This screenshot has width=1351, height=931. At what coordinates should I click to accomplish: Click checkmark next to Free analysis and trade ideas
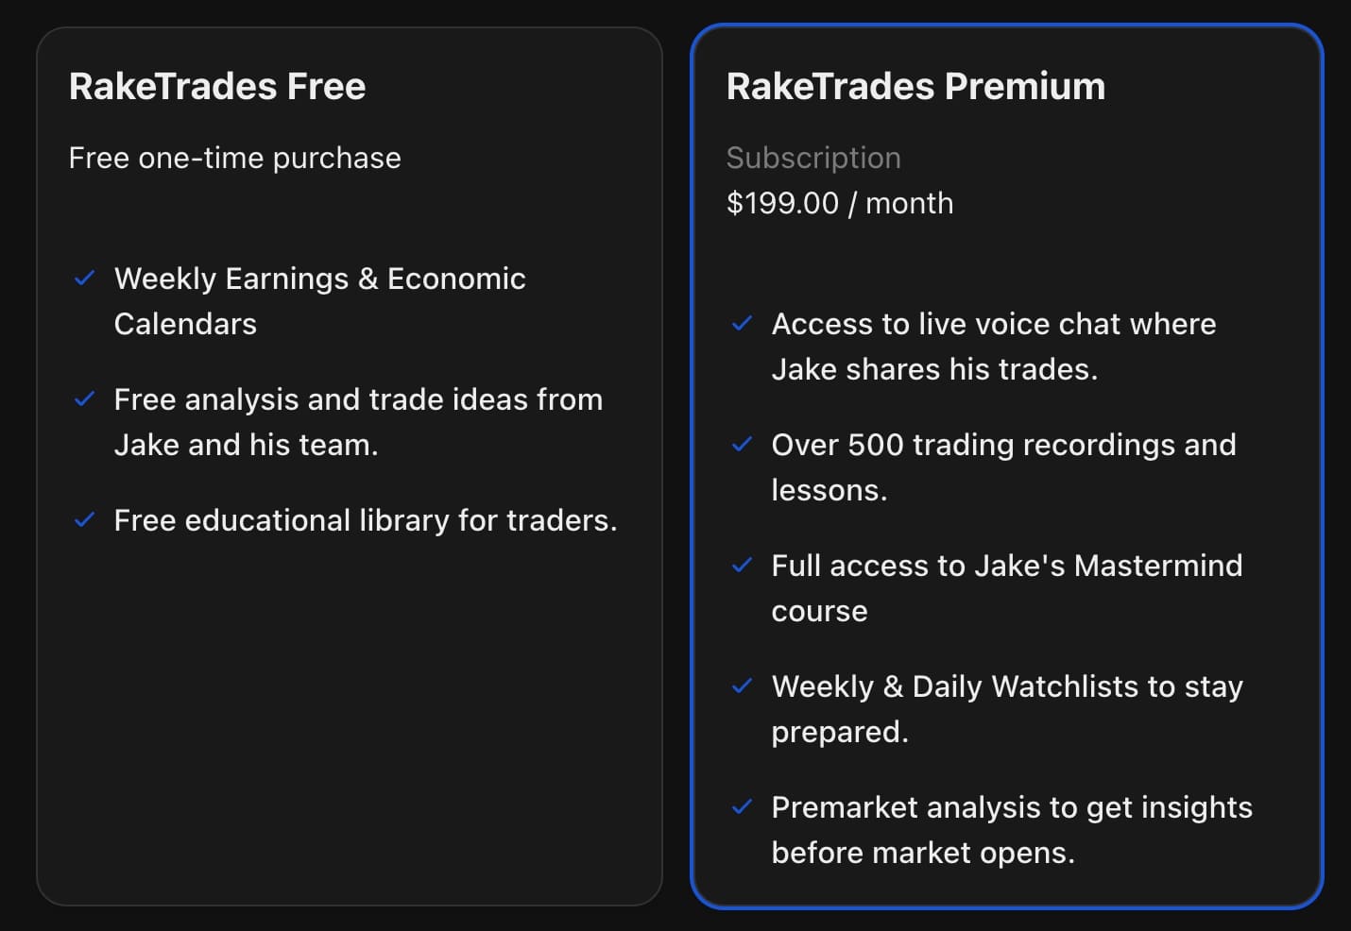pyautogui.click(x=84, y=398)
